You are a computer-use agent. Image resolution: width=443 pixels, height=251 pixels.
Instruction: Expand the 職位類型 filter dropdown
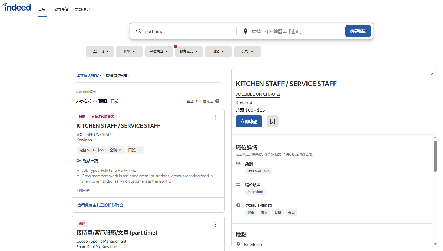click(x=159, y=51)
